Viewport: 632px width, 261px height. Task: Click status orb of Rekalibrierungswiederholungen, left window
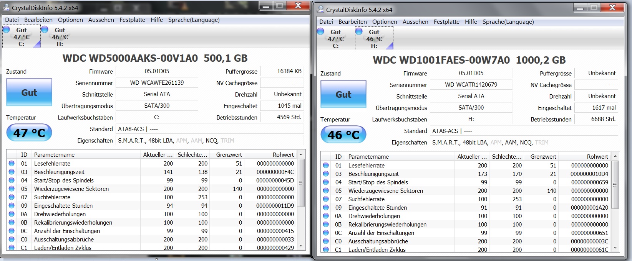(12, 222)
